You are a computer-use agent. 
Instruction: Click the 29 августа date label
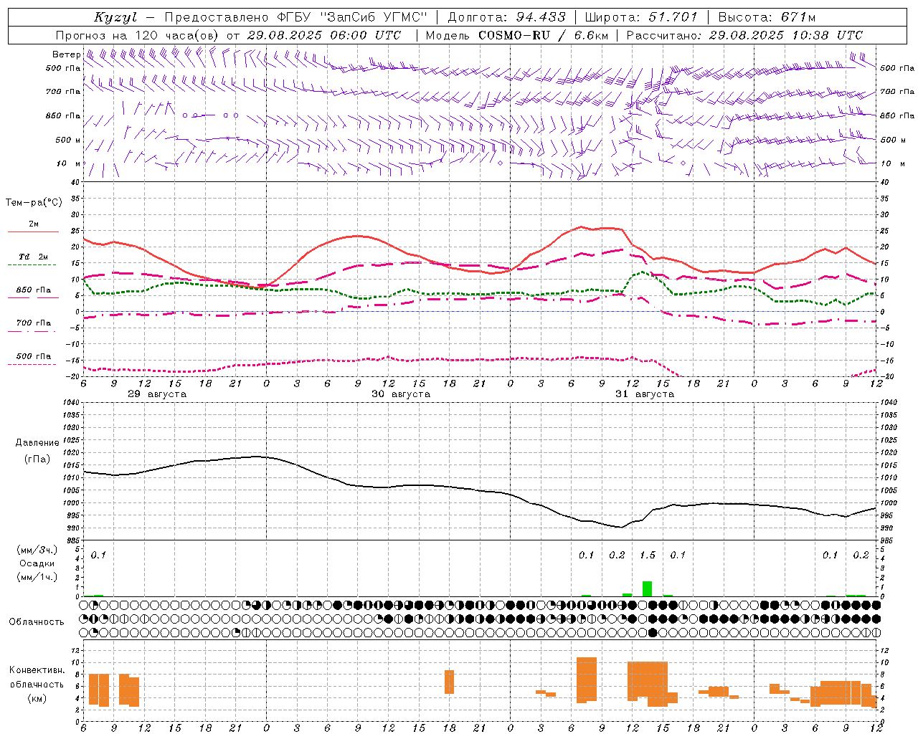click(x=157, y=394)
